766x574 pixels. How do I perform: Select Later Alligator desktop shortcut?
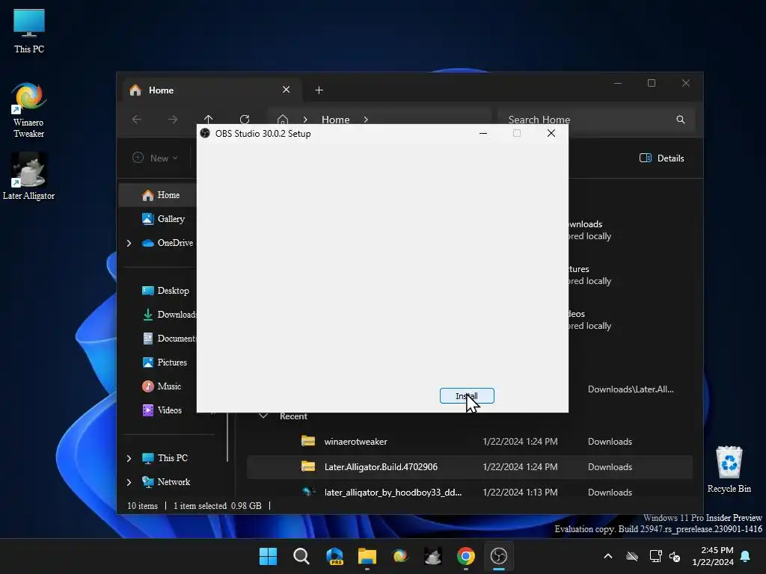(x=28, y=176)
